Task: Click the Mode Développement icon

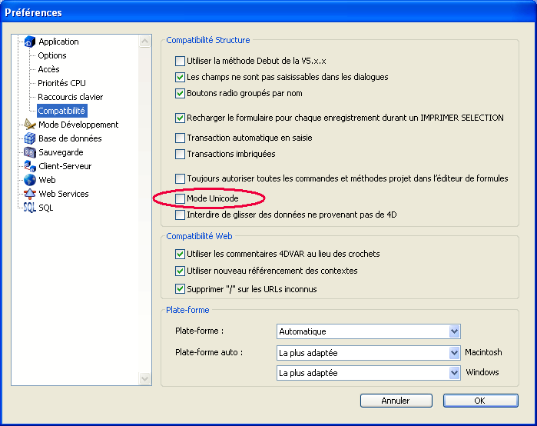Action: pos(30,125)
